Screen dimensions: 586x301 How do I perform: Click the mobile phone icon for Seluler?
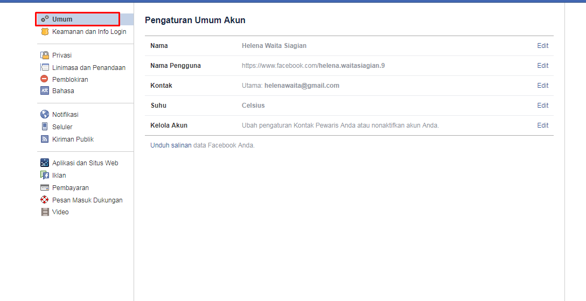click(x=45, y=127)
